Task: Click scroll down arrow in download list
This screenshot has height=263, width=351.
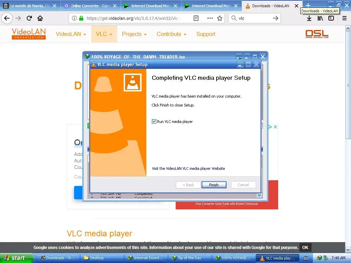Action: coord(259,195)
